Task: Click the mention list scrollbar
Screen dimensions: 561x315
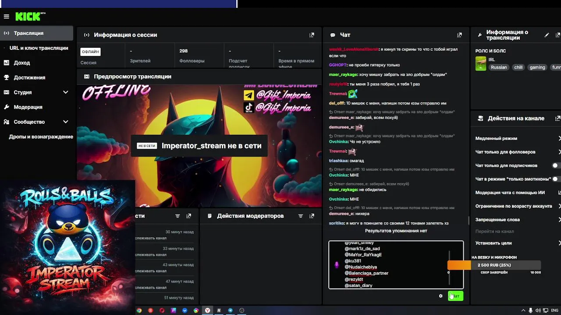Action: coord(450,267)
